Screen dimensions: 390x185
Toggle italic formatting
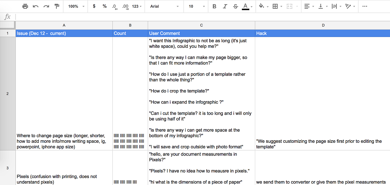click(x=225, y=6)
